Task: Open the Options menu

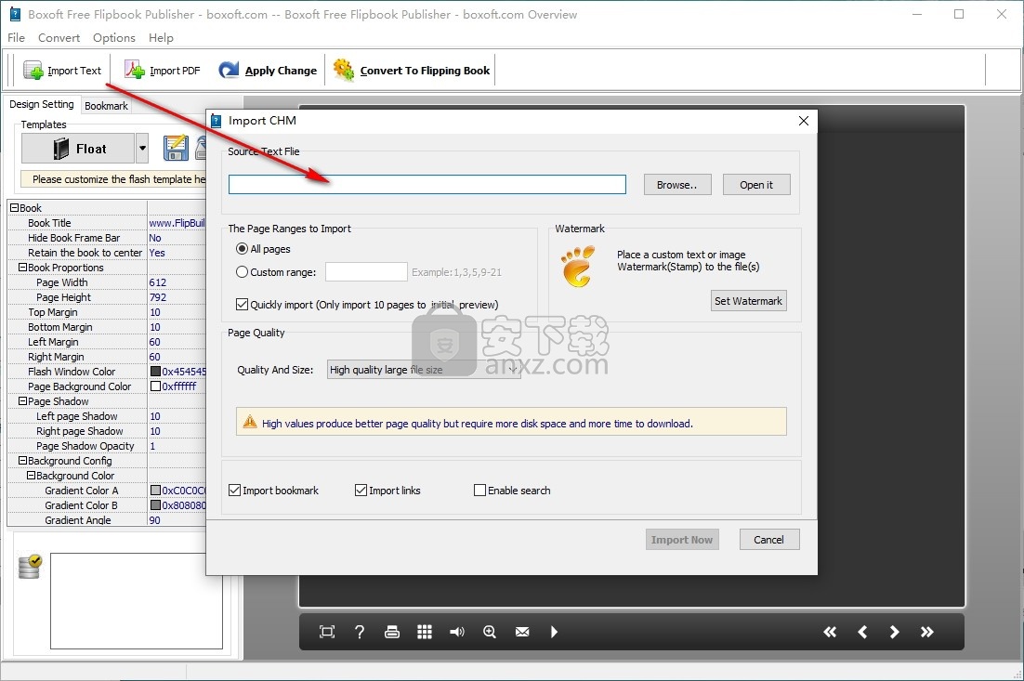Action: click(114, 38)
